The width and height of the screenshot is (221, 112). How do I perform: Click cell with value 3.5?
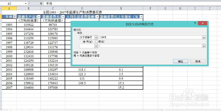click(121, 74)
